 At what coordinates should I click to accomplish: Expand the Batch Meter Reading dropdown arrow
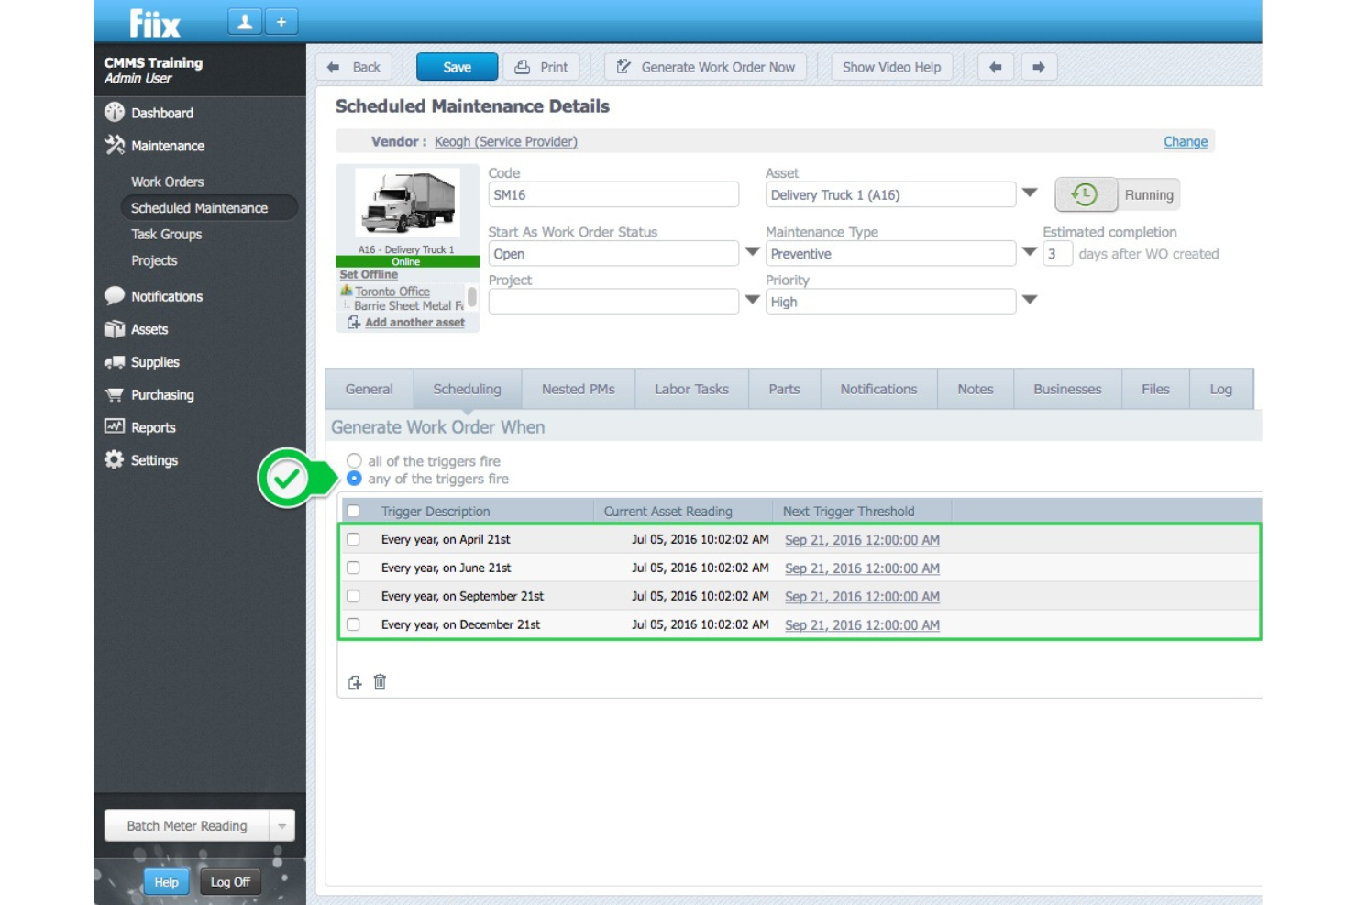click(282, 825)
